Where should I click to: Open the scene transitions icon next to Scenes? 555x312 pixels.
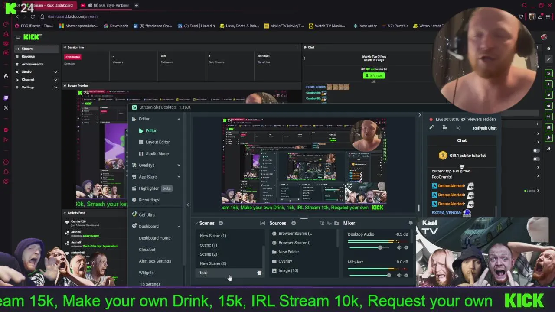point(262,223)
